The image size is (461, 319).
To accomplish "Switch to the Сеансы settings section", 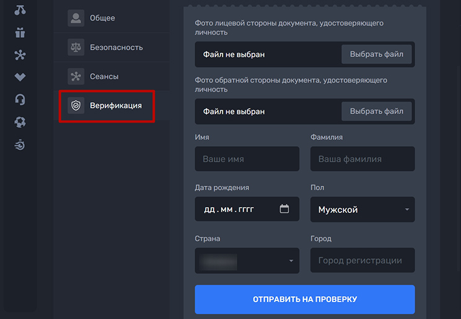I will 112,76.
